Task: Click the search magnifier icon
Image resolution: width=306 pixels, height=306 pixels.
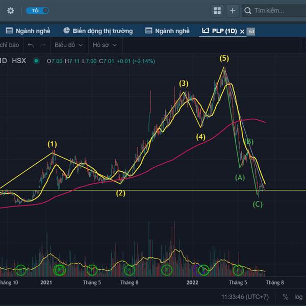Action: 248,11
